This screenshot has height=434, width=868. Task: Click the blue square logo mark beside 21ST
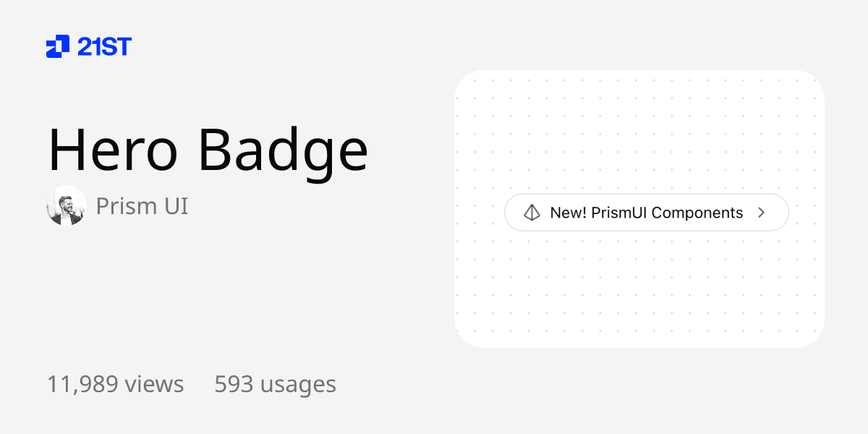point(58,46)
